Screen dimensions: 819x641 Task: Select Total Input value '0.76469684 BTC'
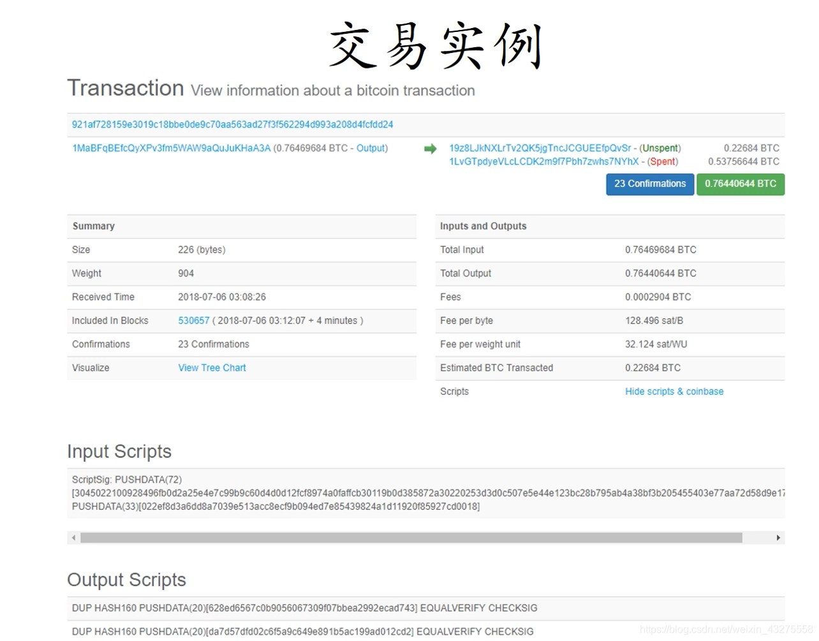click(661, 250)
